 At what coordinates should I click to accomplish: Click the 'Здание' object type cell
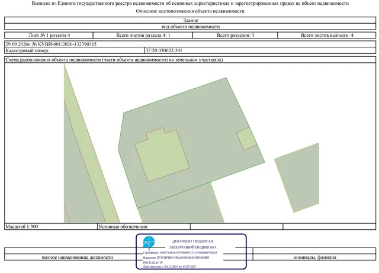click(190, 20)
